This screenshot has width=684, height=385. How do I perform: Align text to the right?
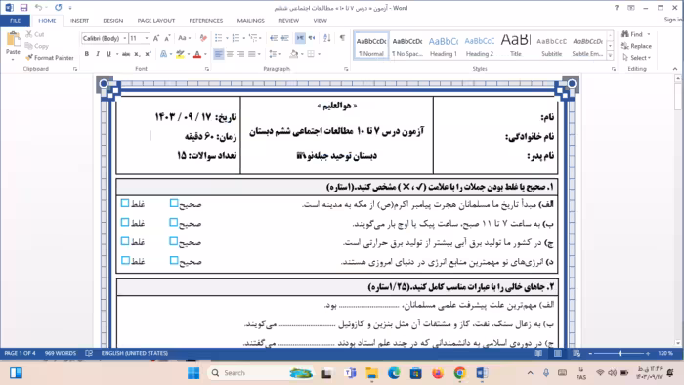[240, 54]
